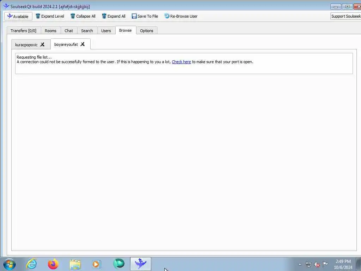Click the Requesting file list... text
Screen dimensions: 361x271
[34, 57]
